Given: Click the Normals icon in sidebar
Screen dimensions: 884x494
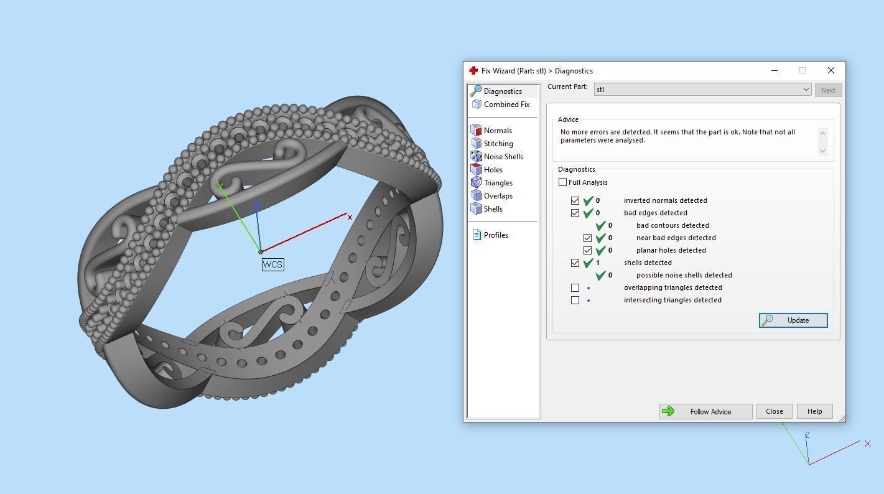Looking at the screenshot, I should click(x=477, y=131).
